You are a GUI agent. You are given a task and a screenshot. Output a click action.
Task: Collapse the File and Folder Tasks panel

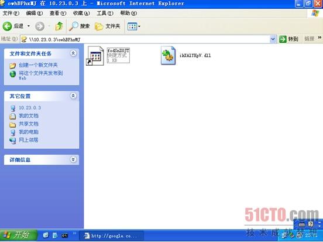click(x=73, y=53)
